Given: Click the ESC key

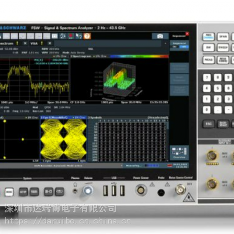Looking at the screenshot, I should [208, 124].
